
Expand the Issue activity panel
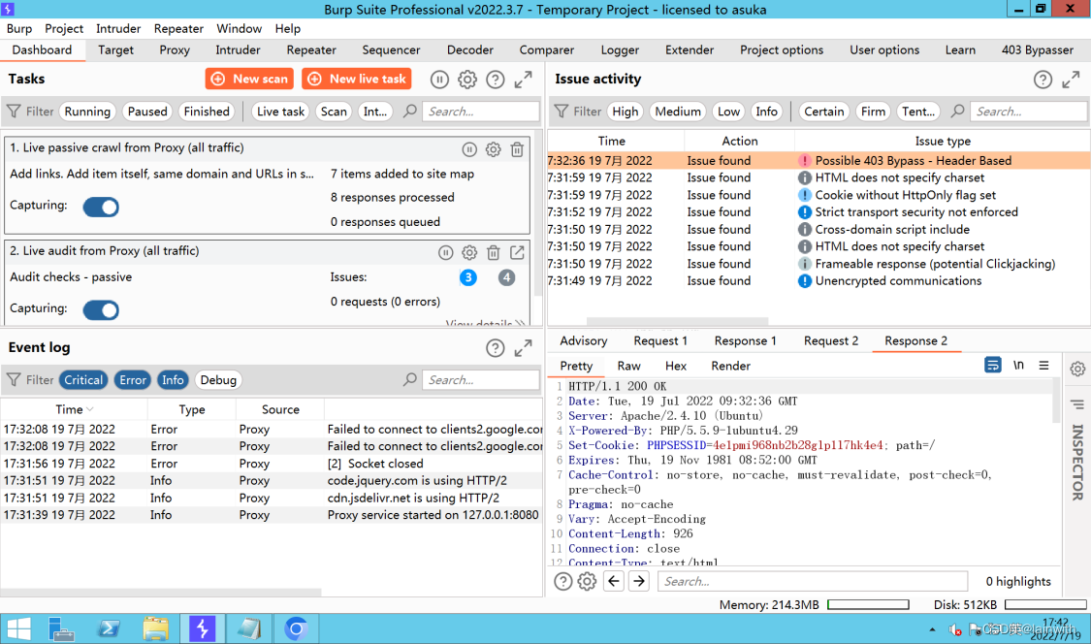[x=1071, y=80]
